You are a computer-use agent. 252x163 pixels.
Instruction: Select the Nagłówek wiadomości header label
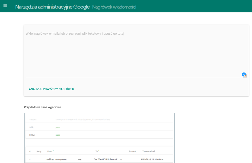tap(114, 7)
